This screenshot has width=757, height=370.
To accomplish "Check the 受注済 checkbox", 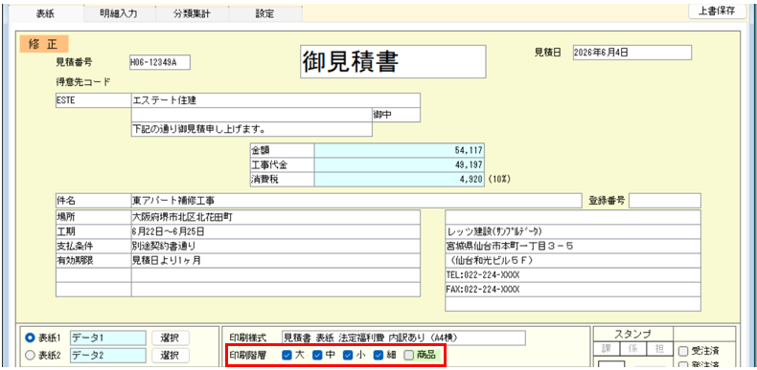I will click(x=683, y=350).
